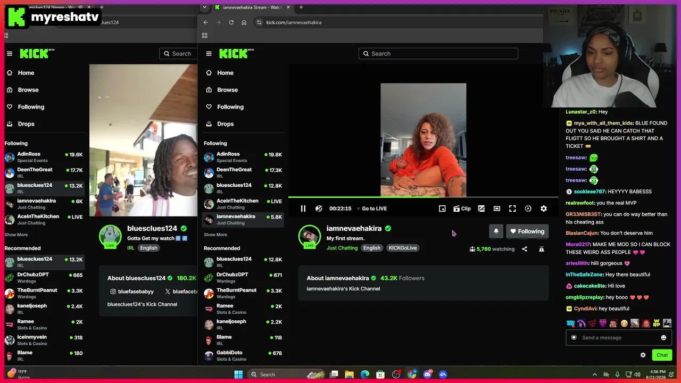Mute the stream player volume
The image size is (681, 383).
[x=319, y=209]
